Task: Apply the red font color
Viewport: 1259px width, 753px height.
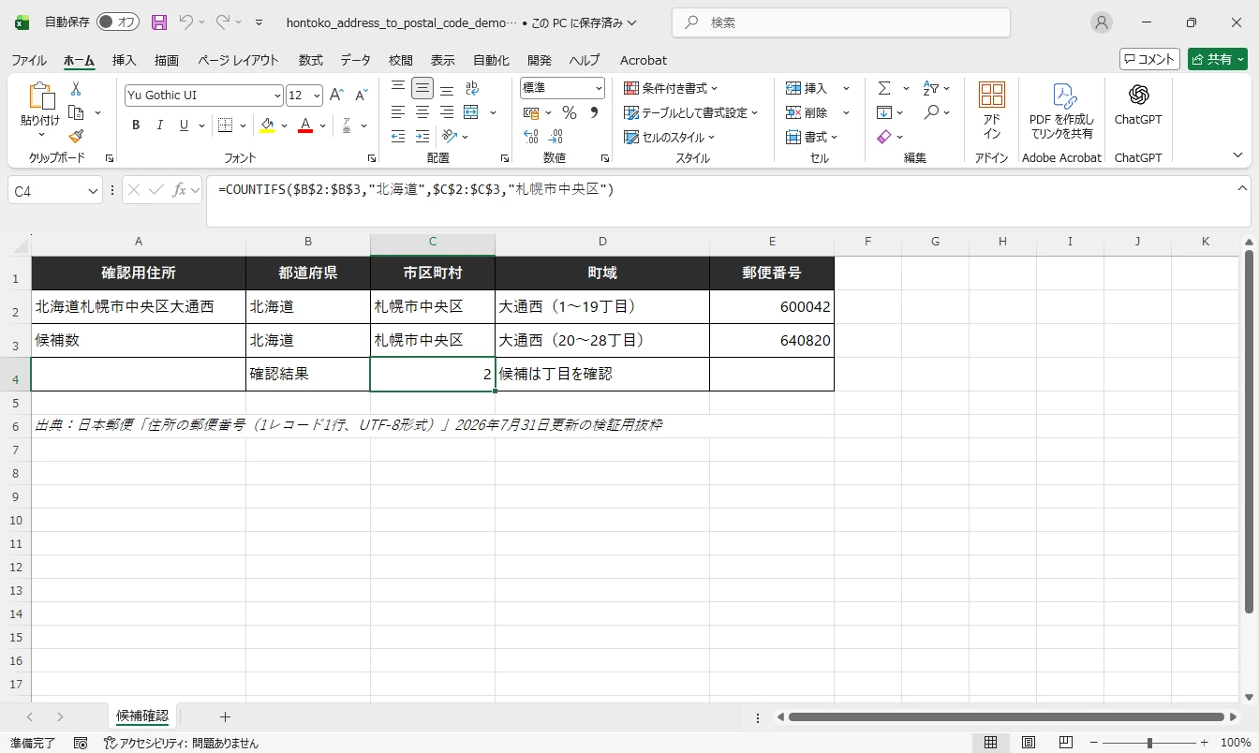Action: (304, 125)
